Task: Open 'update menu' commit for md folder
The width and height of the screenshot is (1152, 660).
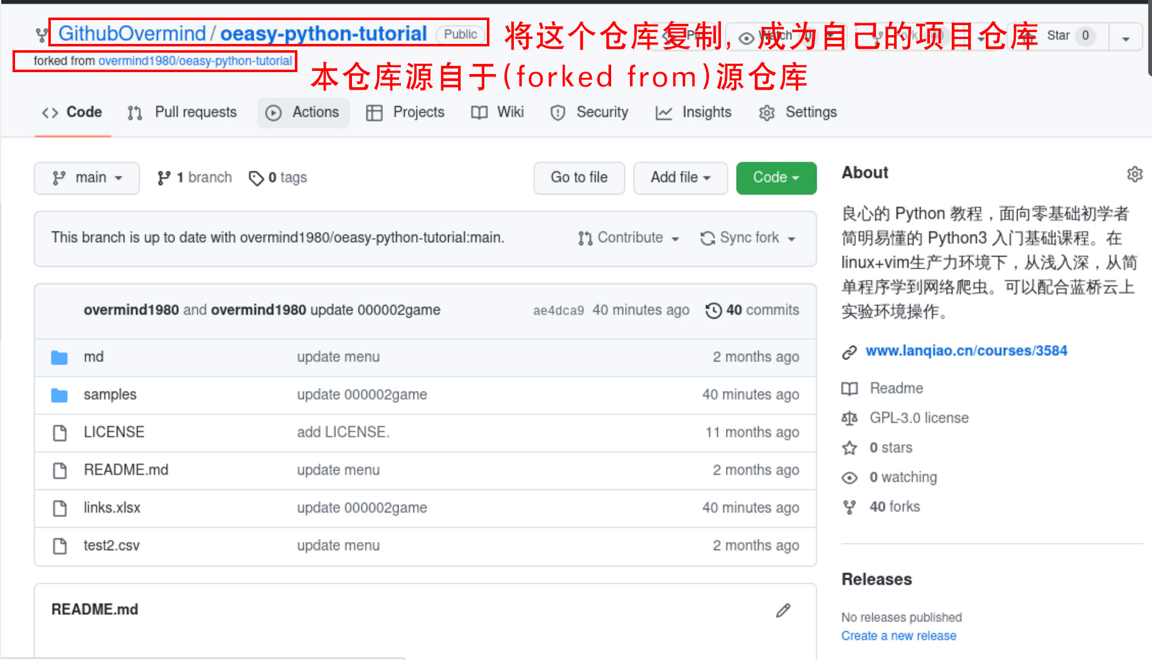Action: (x=338, y=357)
